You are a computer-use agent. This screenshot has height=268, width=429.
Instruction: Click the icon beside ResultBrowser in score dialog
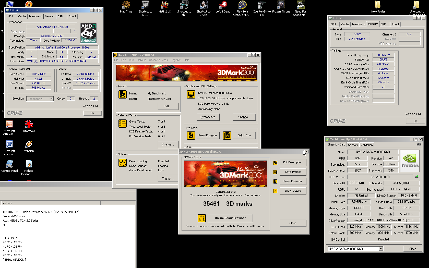[x=275, y=181]
